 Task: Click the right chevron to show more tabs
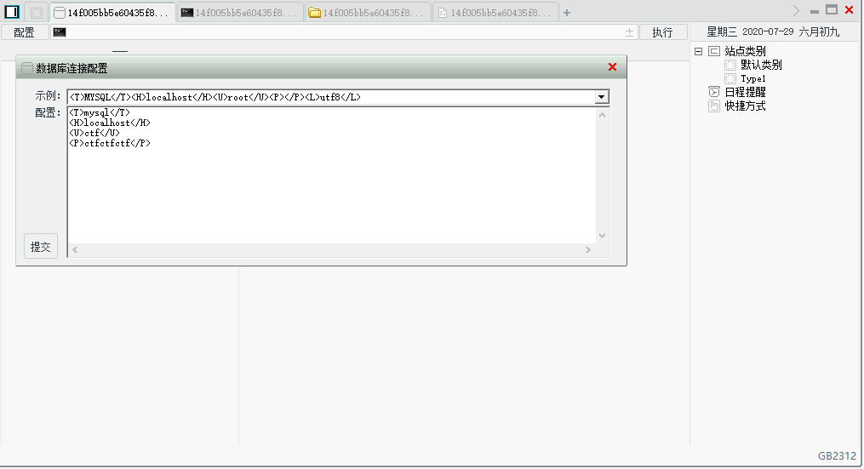pyautogui.click(x=796, y=10)
